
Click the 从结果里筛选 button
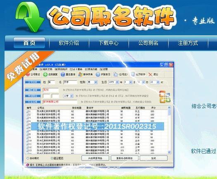95,158
